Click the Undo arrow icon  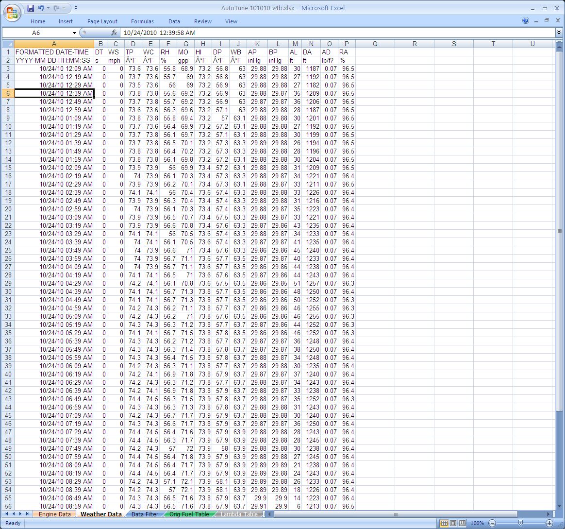41,8
